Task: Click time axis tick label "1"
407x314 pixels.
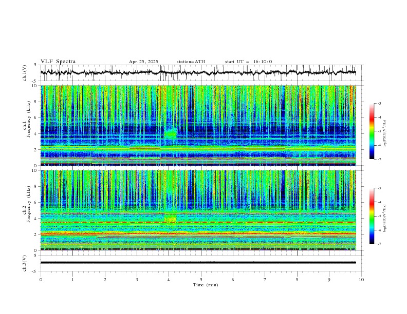Action: pyautogui.click(x=72, y=280)
